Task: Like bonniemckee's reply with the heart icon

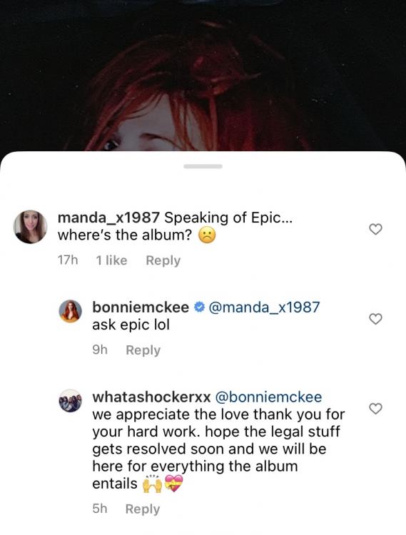Action: pyautogui.click(x=375, y=319)
